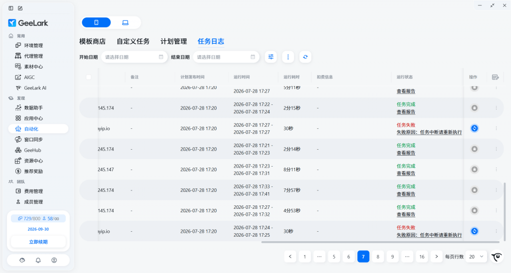Open the GeeLark AI assistant floating icon
Screen dimensions: 511x273
497,257
